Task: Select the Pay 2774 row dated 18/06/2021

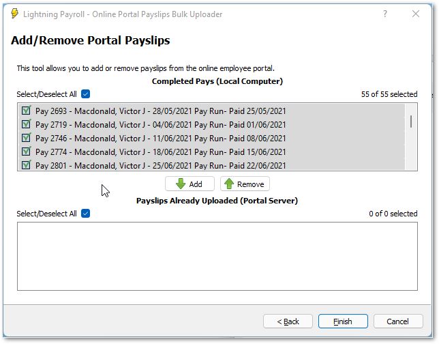Action: [x=160, y=152]
